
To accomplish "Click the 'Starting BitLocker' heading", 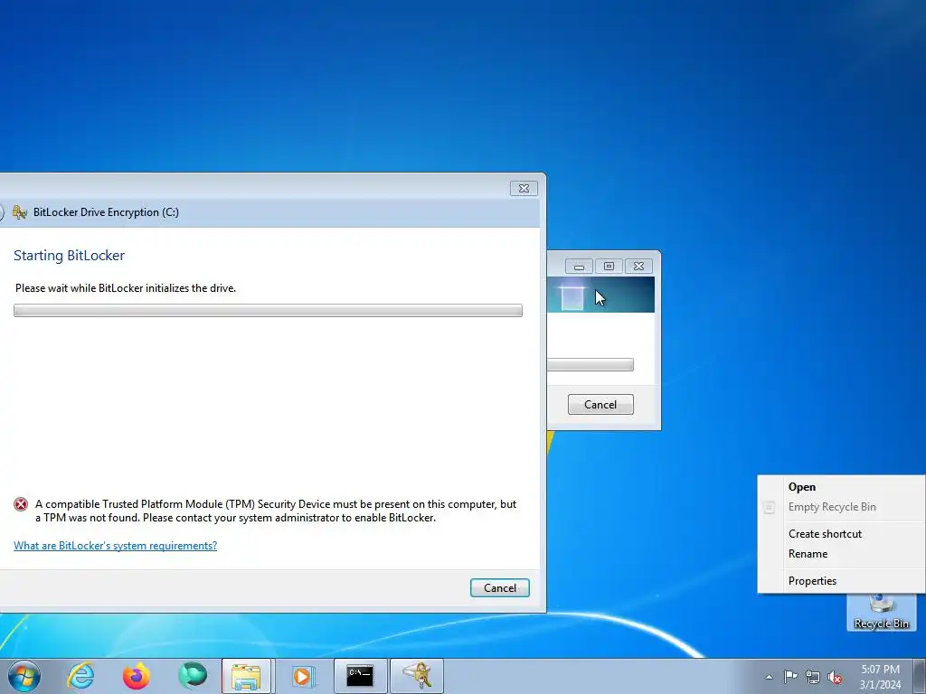I will (x=69, y=256).
